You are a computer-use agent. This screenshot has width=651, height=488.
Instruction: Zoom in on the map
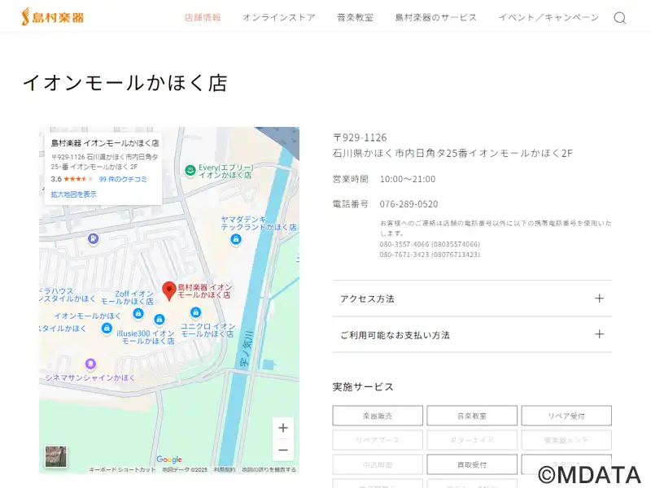coord(283,428)
